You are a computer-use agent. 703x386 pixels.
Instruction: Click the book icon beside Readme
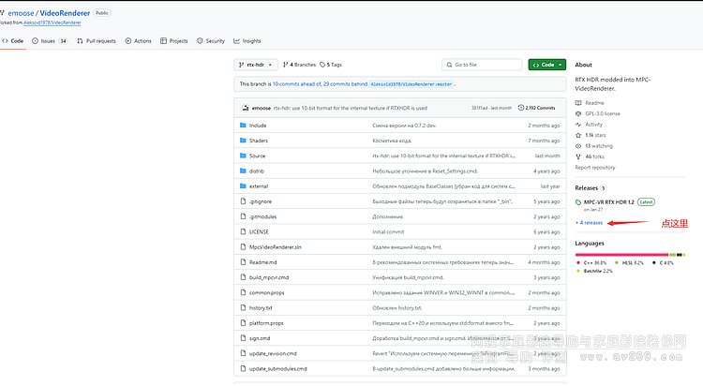click(578, 102)
